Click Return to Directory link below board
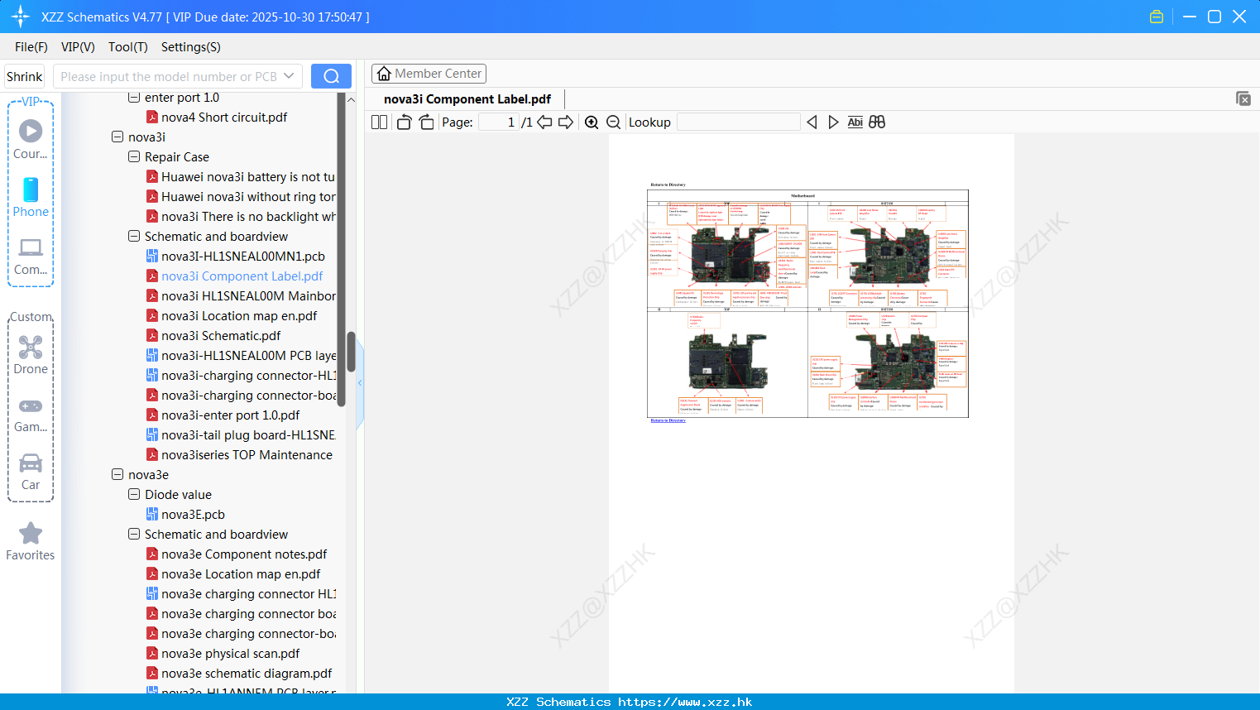 pos(668,420)
